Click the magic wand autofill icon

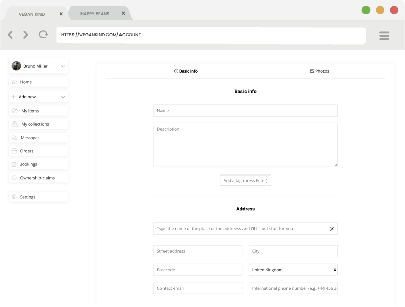coord(331,229)
